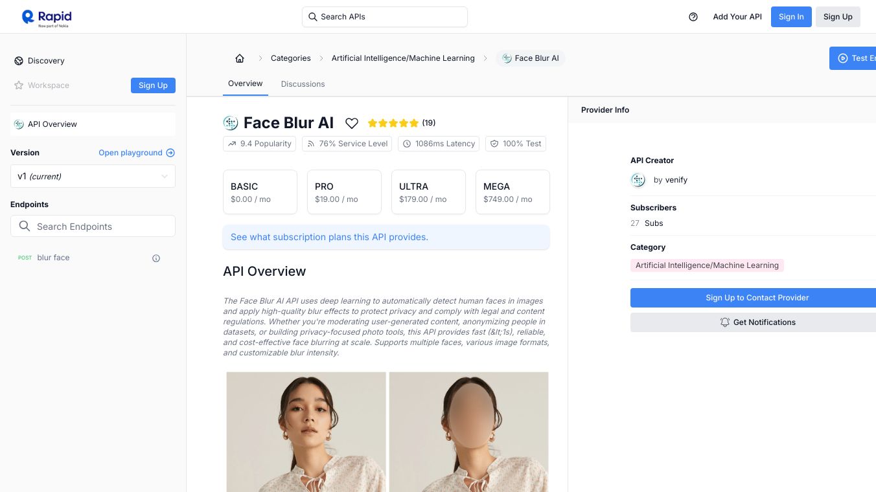Image resolution: width=876 pixels, height=492 pixels.
Task: Open the blurred face example image
Action: 468,431
